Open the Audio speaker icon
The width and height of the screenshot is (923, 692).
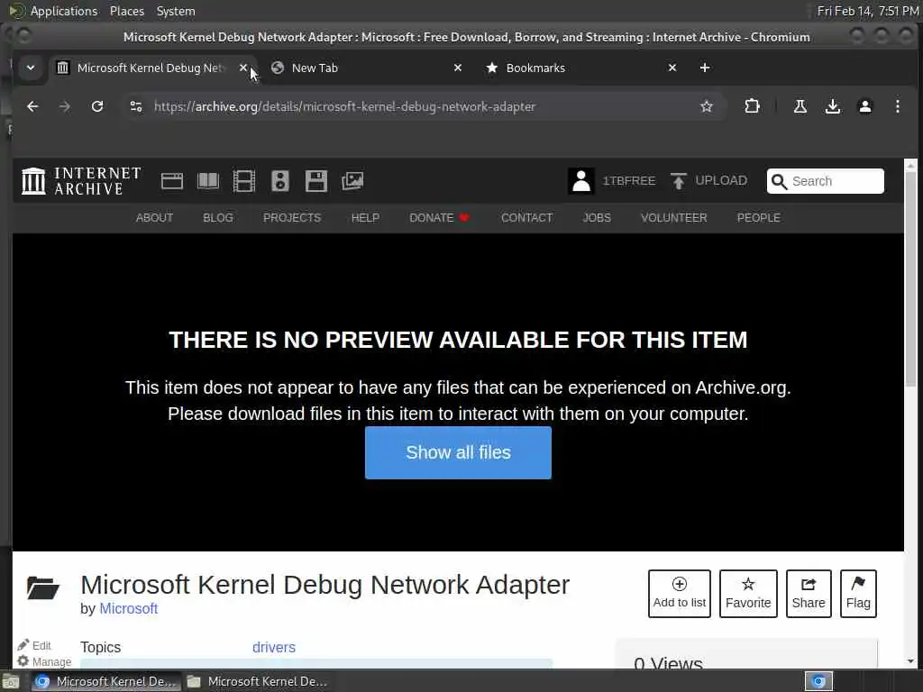pyautogui.click(x=280, y=180)
